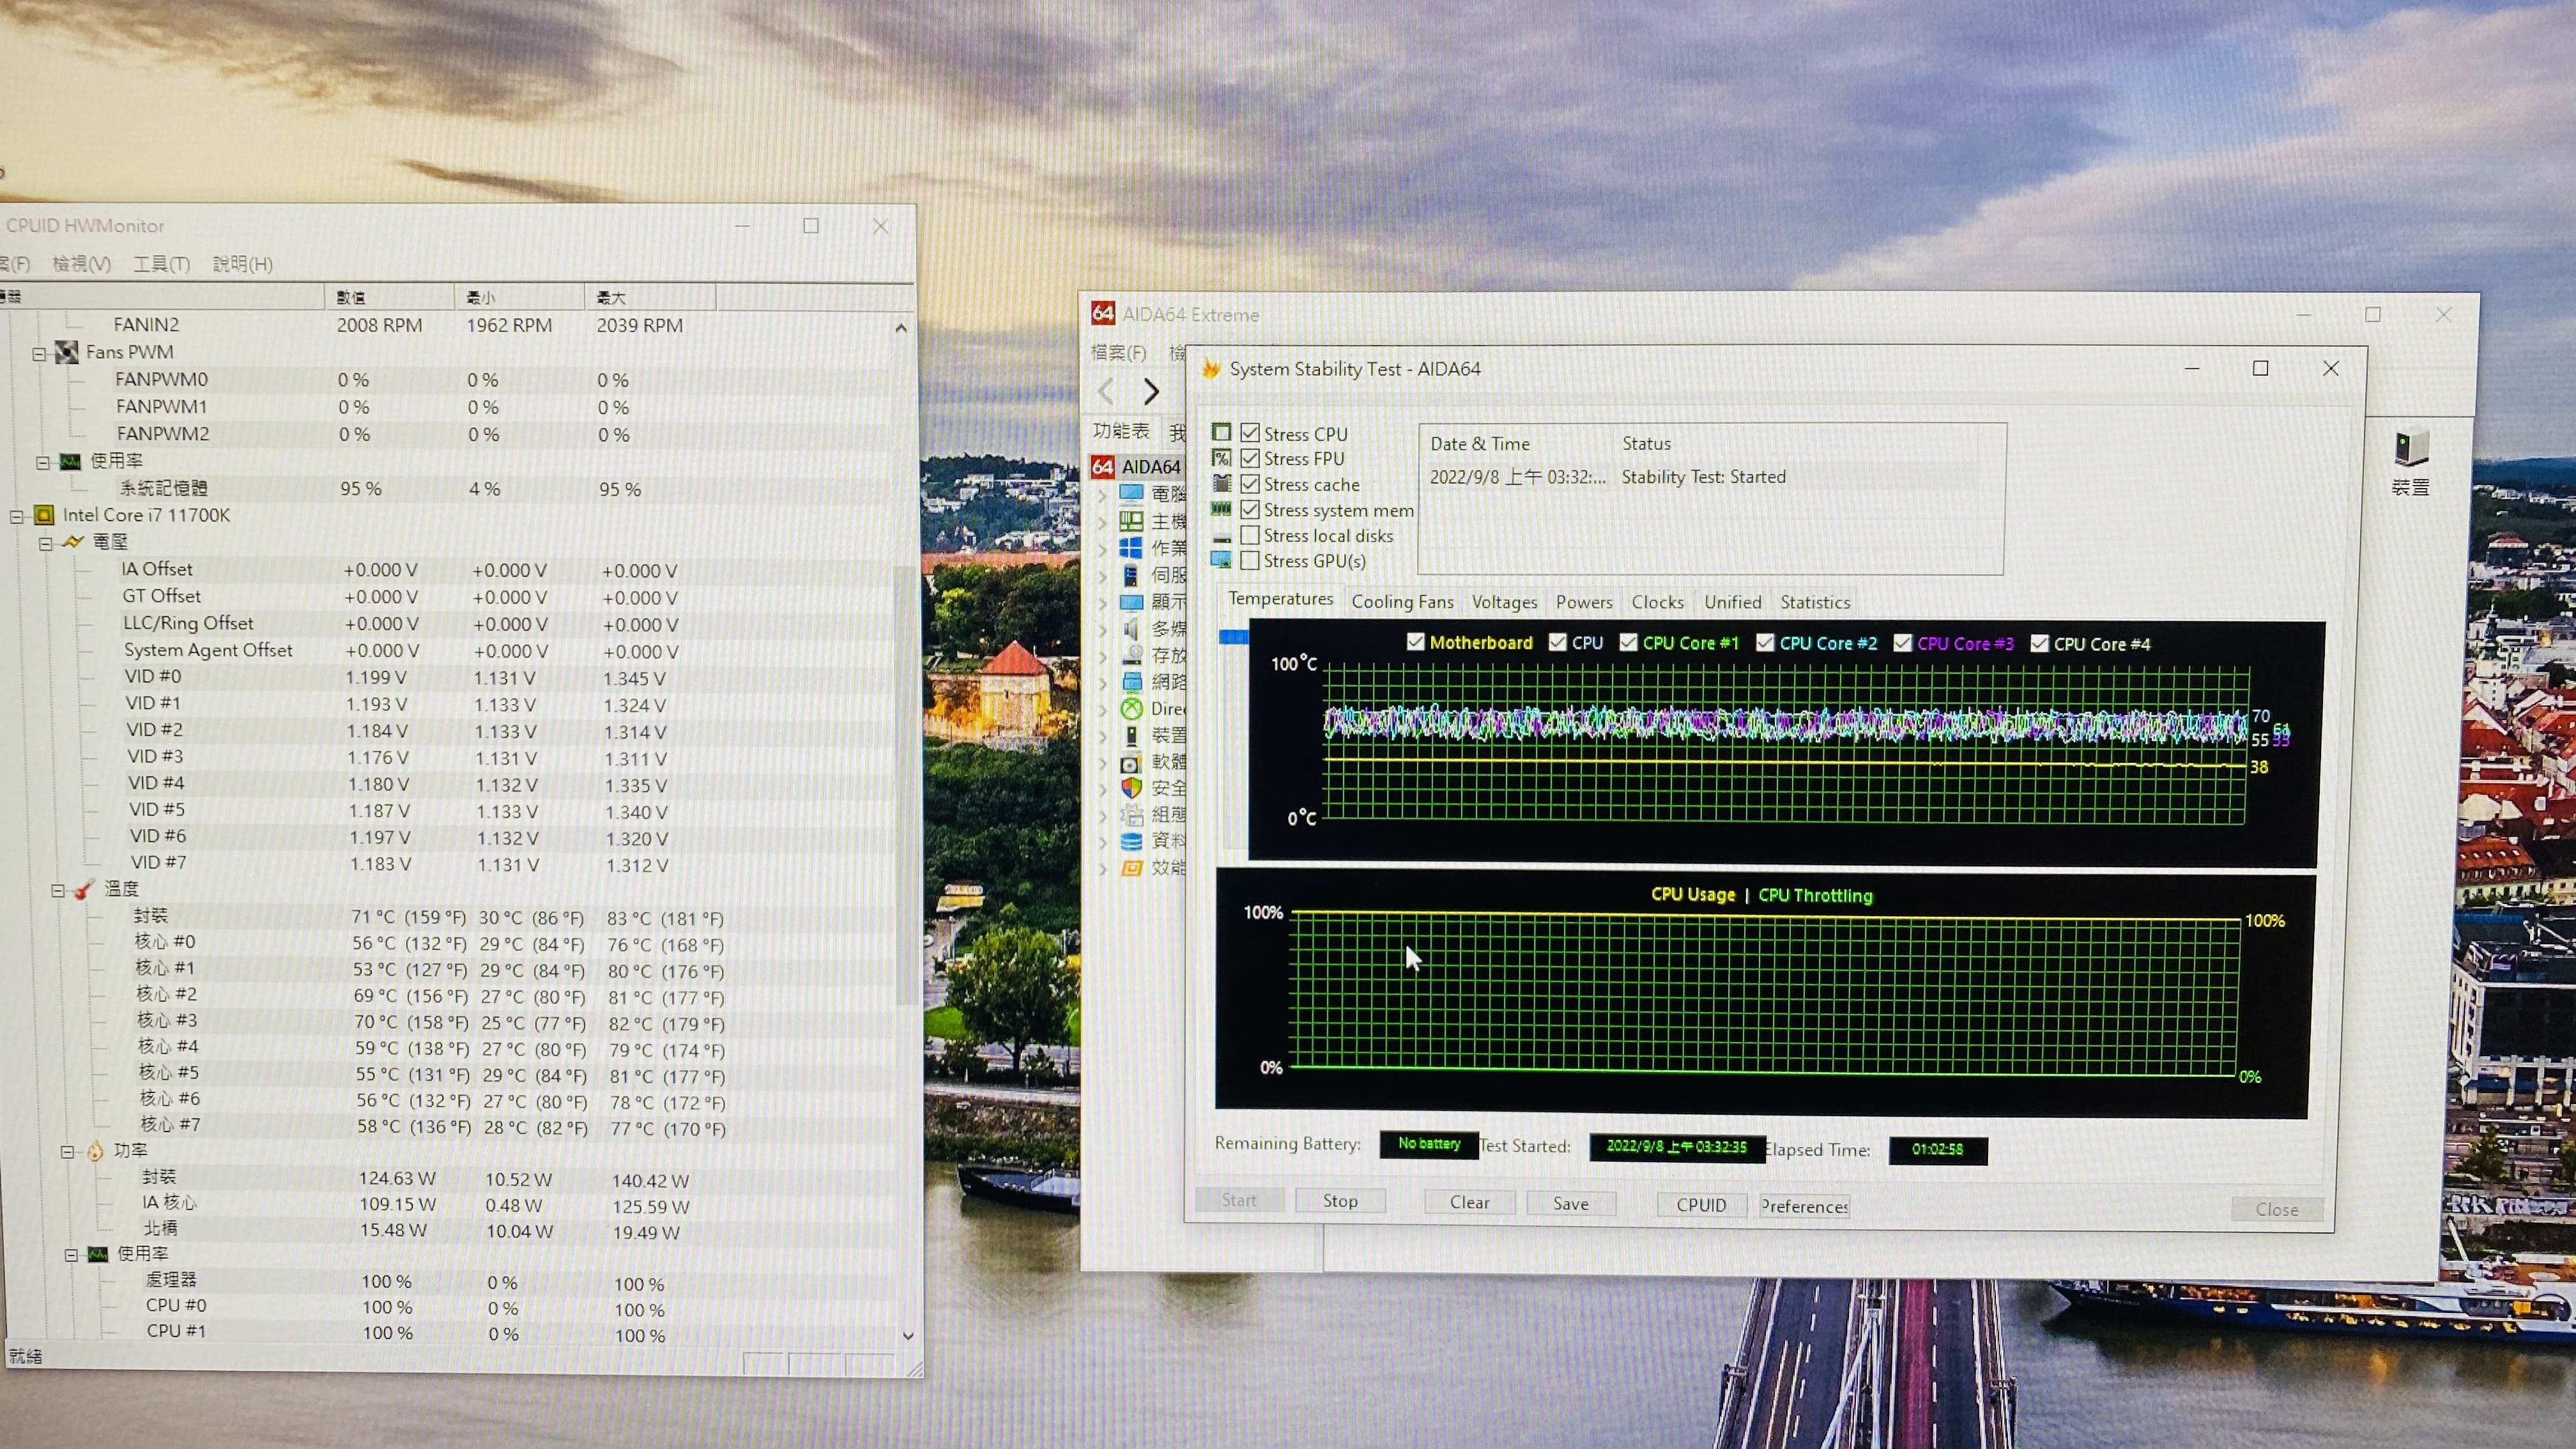Toggle CPU Core #2 graph checkbox
Image resolution: width=2576 pixels, height=1449 pixels.
pyautogui.click(x=1765, y=643)
